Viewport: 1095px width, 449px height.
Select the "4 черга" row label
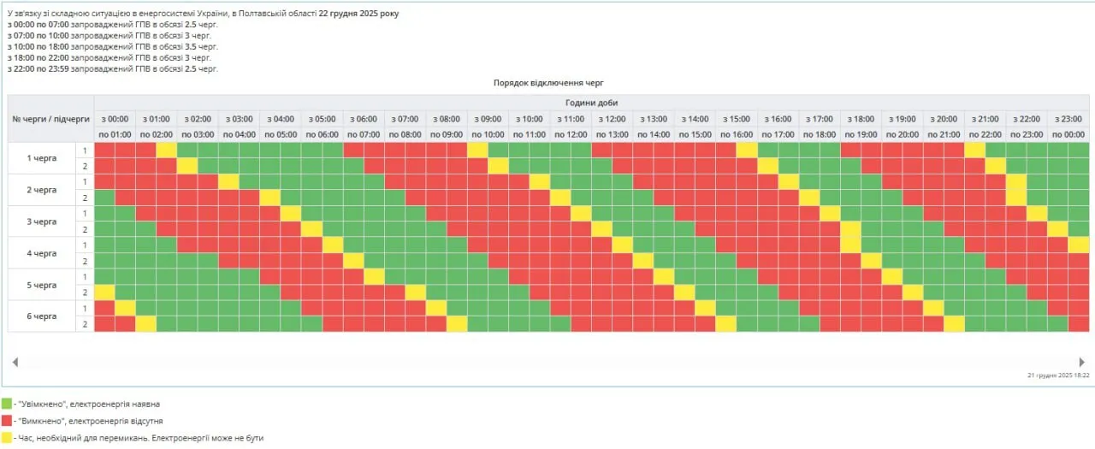(x=41, y=253)
